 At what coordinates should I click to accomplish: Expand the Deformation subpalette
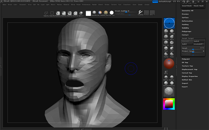pos(187,21)
